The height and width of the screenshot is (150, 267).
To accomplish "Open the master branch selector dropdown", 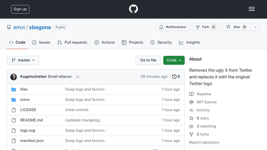I will [x=23, y=60].
